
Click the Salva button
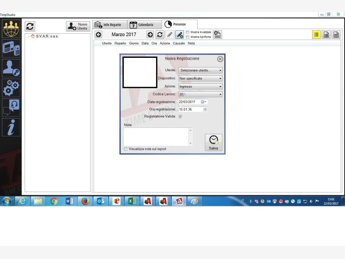[x=213, y=142]
